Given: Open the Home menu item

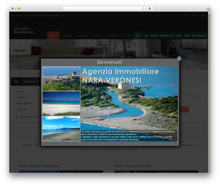Looking at the screenshot, I should pyautogui.click(x=53, y=36).
